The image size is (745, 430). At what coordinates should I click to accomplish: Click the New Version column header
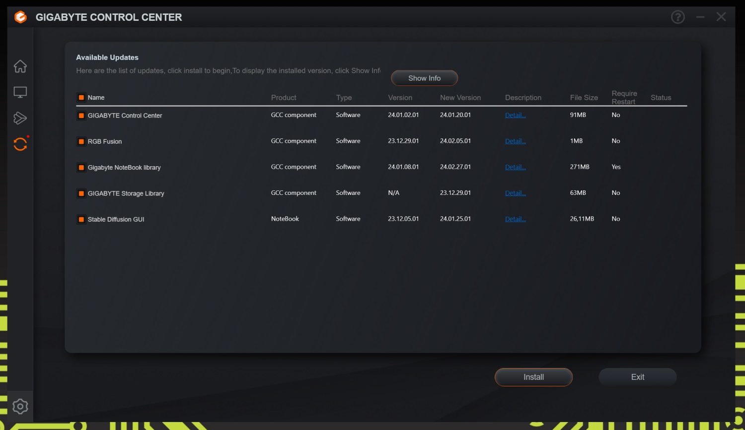[x=460, y=98]
